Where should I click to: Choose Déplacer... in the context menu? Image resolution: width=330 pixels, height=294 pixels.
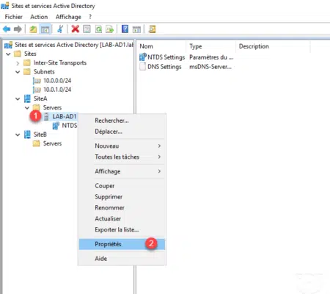(122, 132)
